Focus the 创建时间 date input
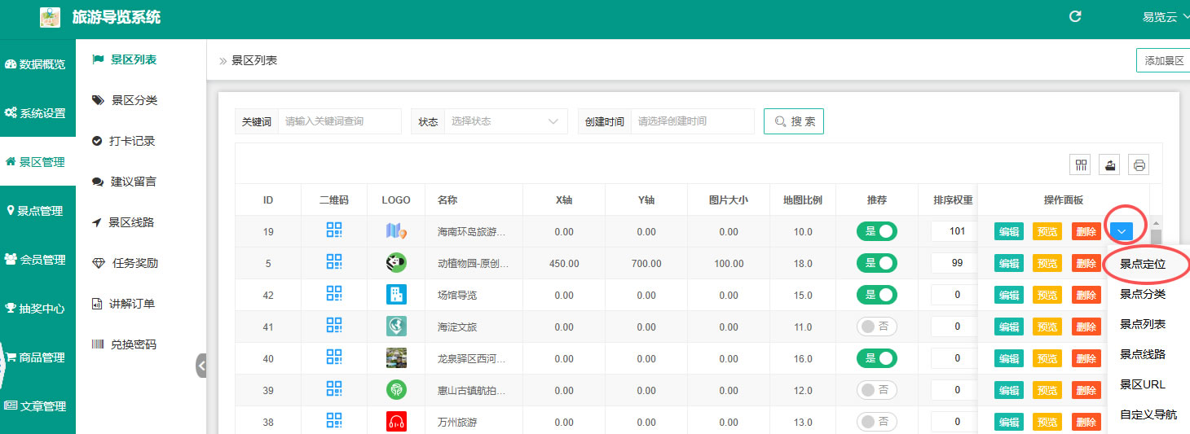1190x434 pixels. pos(692,121)
